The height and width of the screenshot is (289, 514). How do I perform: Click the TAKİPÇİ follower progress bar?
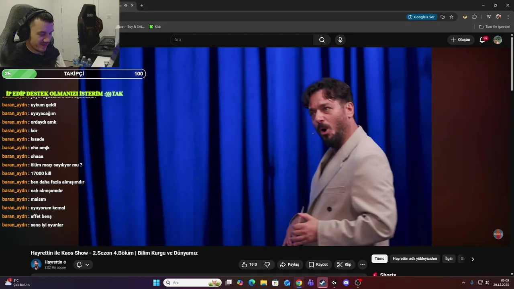pyautogui.click(x=74, y=74)
